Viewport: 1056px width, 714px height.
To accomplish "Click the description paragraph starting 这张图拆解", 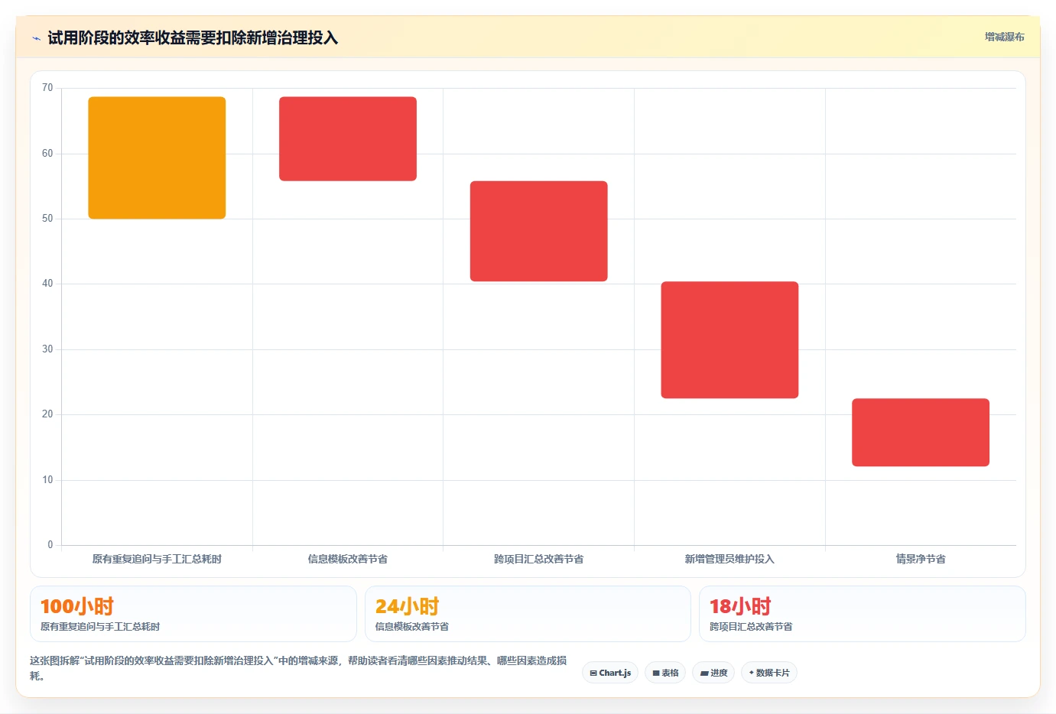I will click(x=298, y=668).
